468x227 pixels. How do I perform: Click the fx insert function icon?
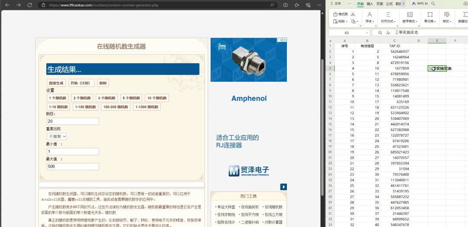[388, 33]
